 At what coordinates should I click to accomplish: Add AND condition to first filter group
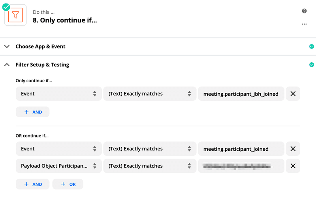coord(33,112)
